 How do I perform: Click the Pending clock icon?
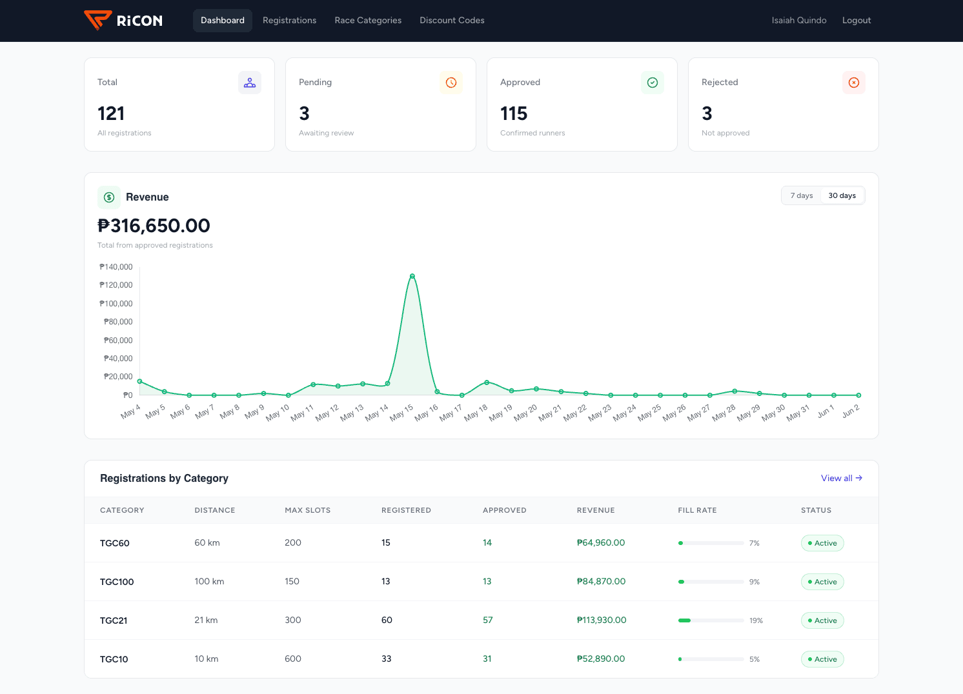pyautogui.click(x=451, y=83)
